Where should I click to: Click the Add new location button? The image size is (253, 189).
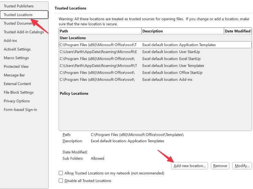[x=190, y=166]
